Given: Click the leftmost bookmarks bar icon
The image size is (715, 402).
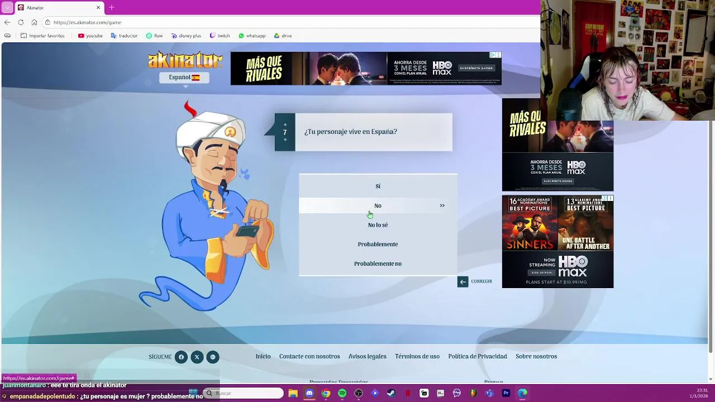Looking at the screenshot, I should pos(7,36).
